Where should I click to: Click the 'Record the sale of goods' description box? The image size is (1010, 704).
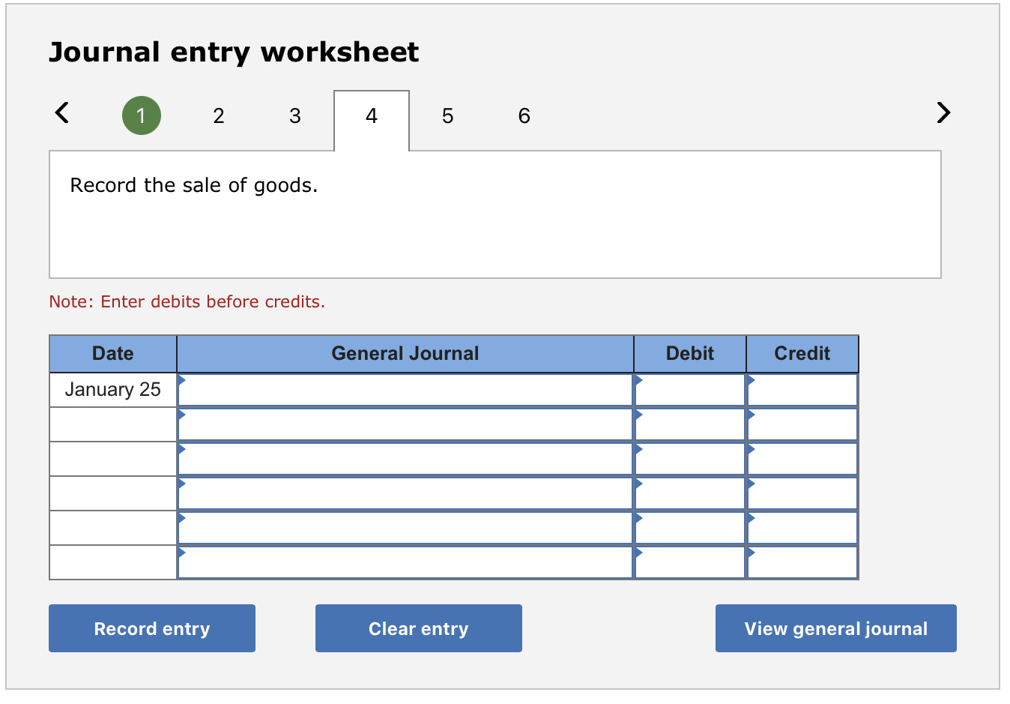pos(495,214)
